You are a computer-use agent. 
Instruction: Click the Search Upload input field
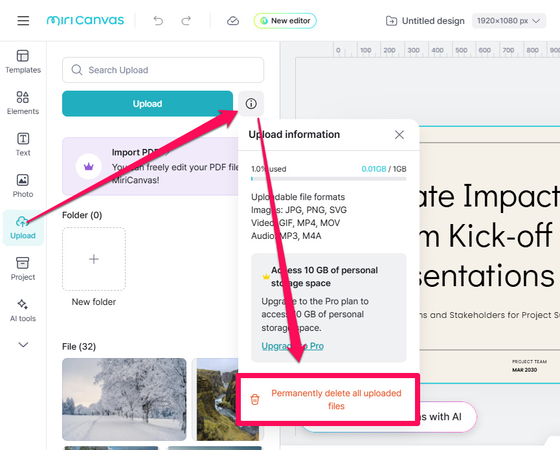click(x=163, y=70)
